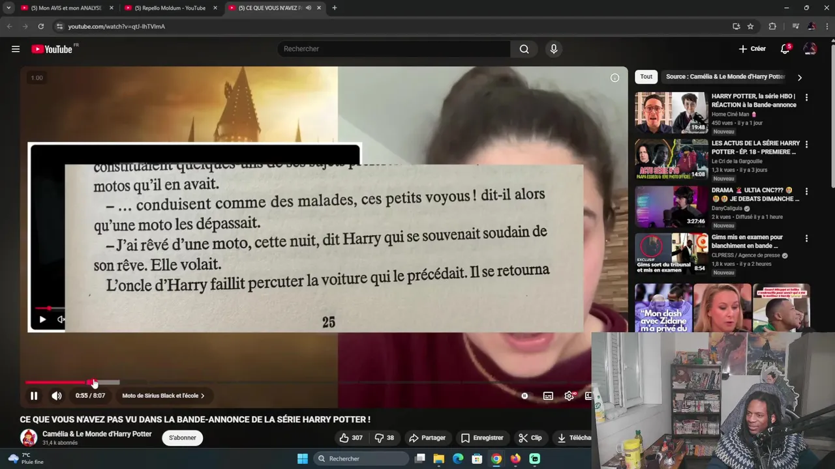The width and height of the screenshot is (835, 469).
Task: Pause the video
Action: coord(34,395)
